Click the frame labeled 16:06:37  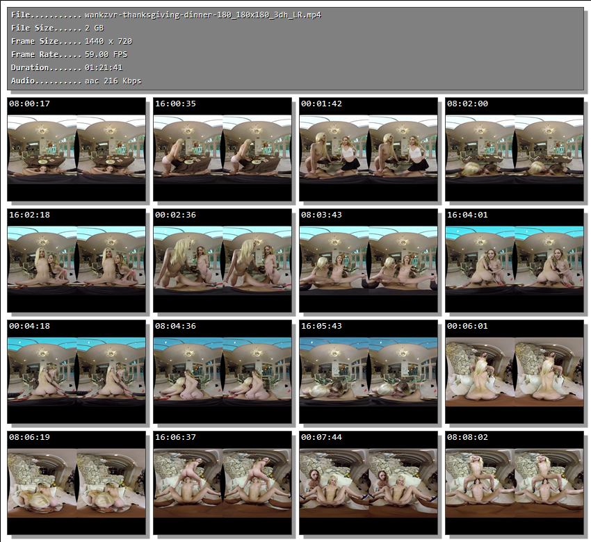(222, 482)
